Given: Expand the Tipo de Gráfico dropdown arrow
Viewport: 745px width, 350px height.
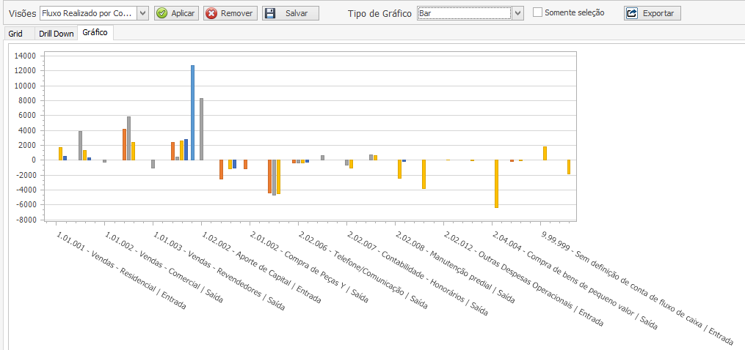Looking at the screenshot, I should tap(518, 13).
